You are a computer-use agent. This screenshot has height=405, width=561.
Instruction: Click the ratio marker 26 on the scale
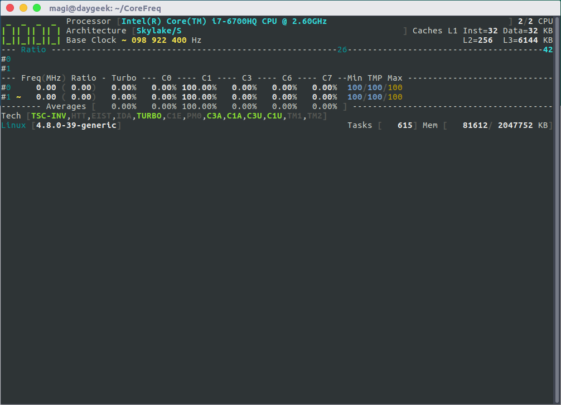pos(342,50)
